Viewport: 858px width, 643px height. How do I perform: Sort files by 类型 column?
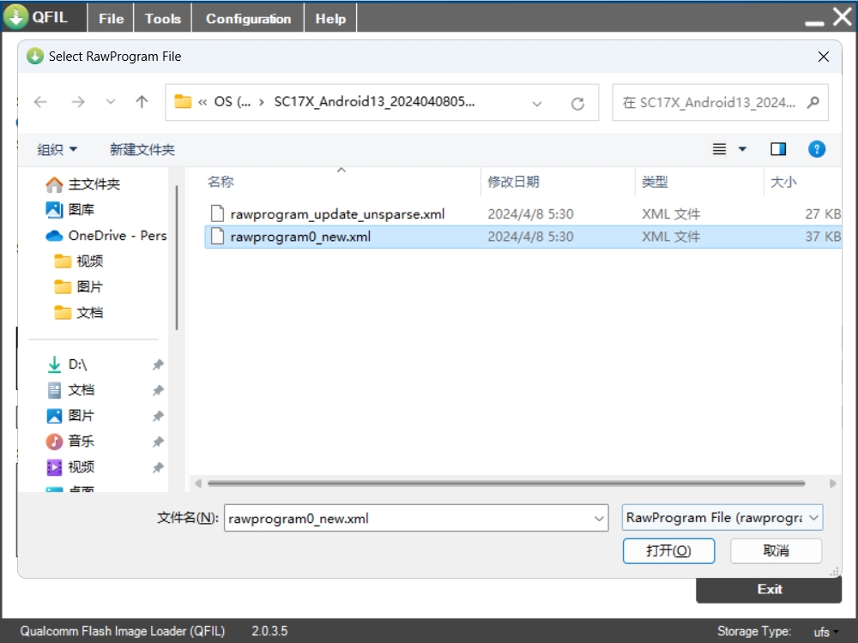pyautogui.click(x=655, y=182)
